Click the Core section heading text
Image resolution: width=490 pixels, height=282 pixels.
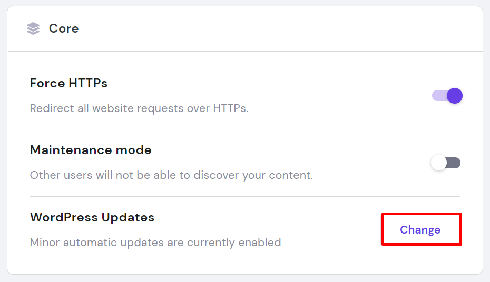(x=64, y=28)
